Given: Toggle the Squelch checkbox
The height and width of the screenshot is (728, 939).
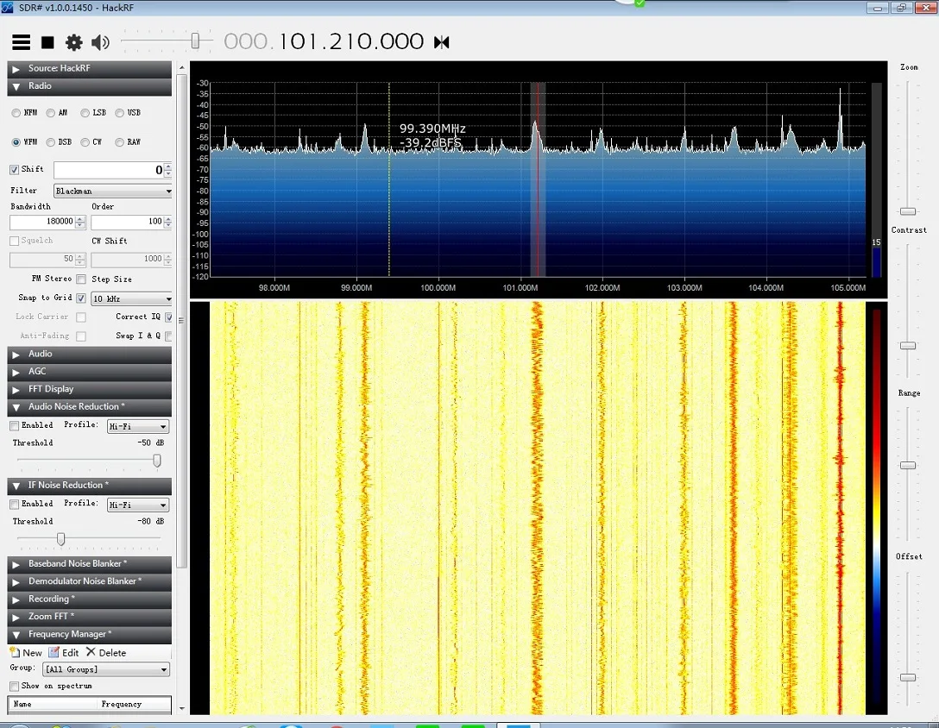Looking at the screenshot, I should (15, 241).
